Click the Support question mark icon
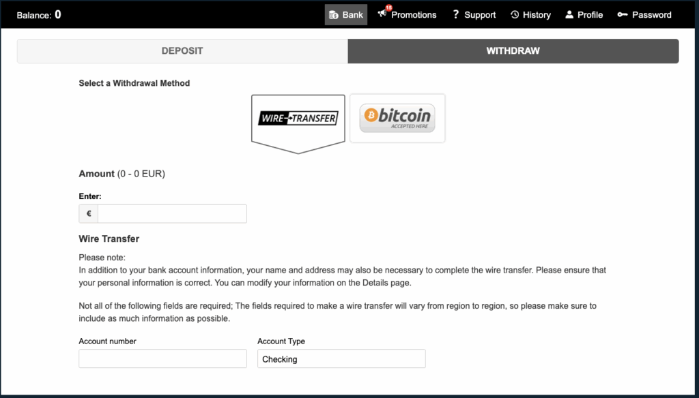Image resolution: width=699 pixels, height=398 pixels. 455,14
